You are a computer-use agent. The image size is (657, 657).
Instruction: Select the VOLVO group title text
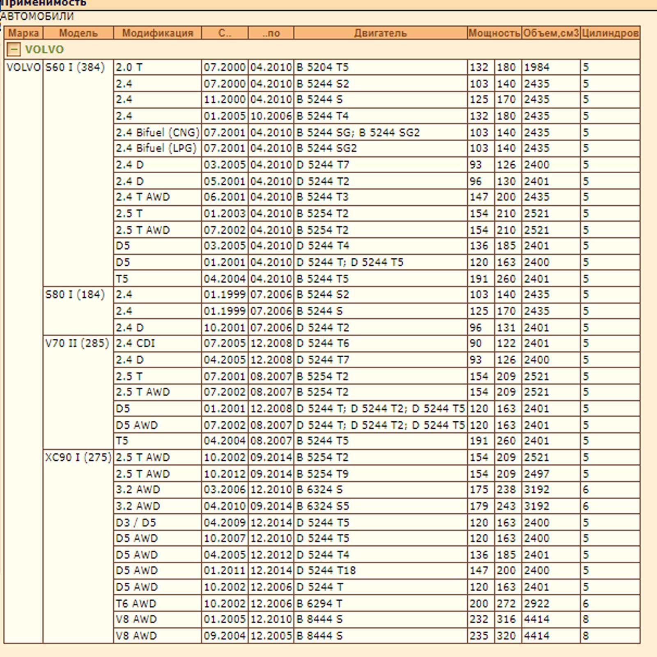(x=44, y=50)
